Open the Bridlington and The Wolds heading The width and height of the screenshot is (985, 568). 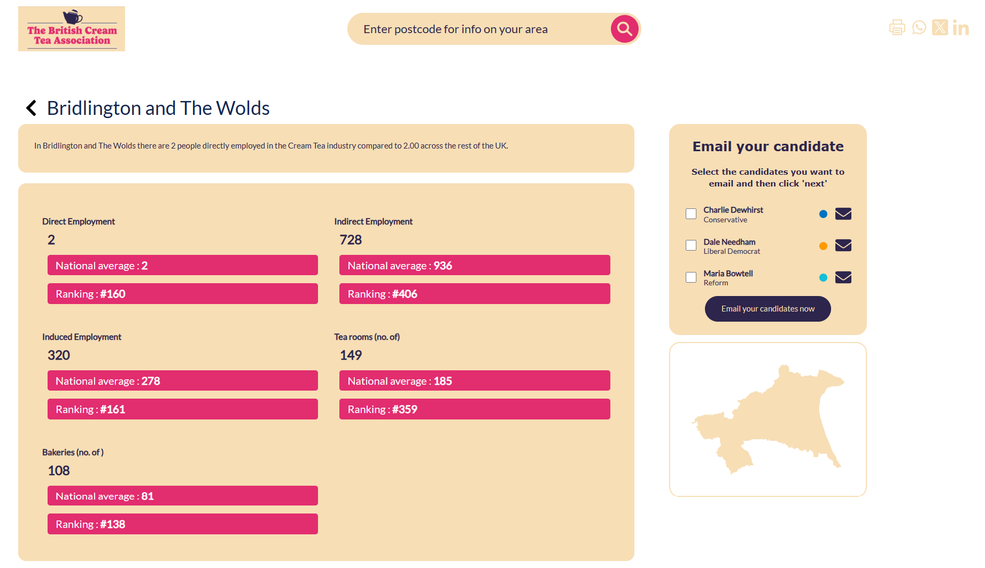click(158, 108)
